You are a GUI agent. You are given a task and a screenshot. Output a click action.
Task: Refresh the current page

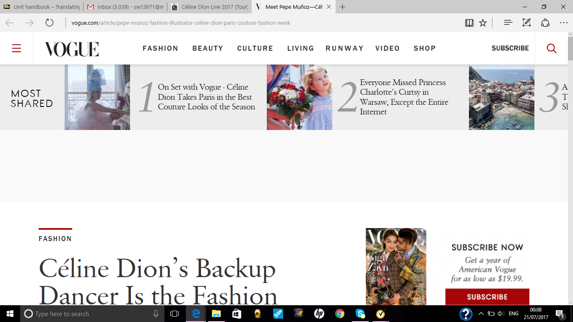49,23
